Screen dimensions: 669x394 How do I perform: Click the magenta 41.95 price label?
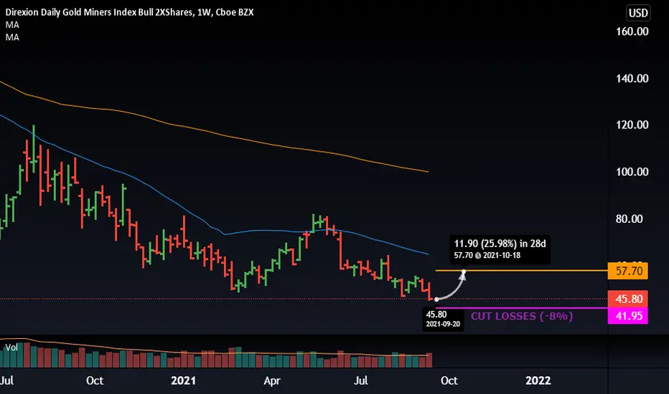[x=627, y=316]
